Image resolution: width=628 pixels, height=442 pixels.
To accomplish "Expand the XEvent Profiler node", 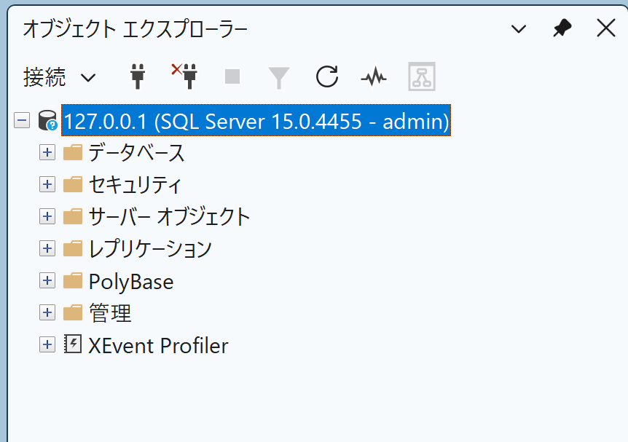I will pyautogui.click(x=47, y=344).
